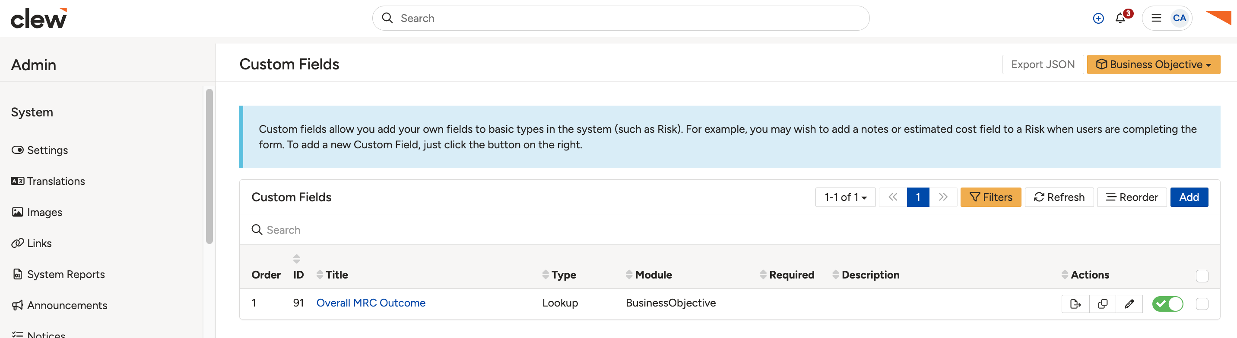
Task: Click the Admin sidebar scrollbar
Action: 209,166
